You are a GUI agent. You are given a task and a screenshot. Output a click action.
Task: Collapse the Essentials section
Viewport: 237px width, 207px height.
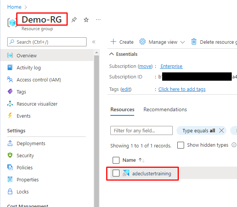coord(112,54)
